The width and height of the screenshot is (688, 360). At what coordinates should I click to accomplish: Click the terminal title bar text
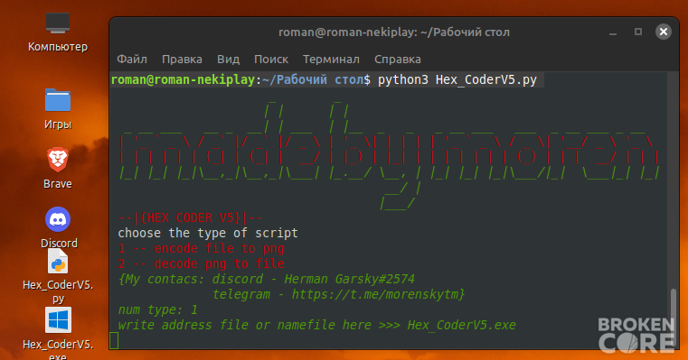point(394,32)
